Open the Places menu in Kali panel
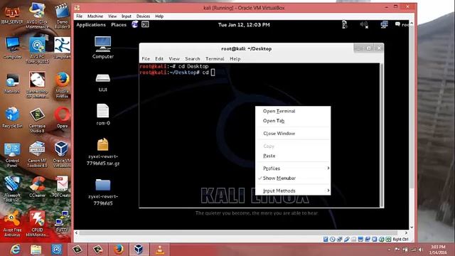 pos(119,25)
